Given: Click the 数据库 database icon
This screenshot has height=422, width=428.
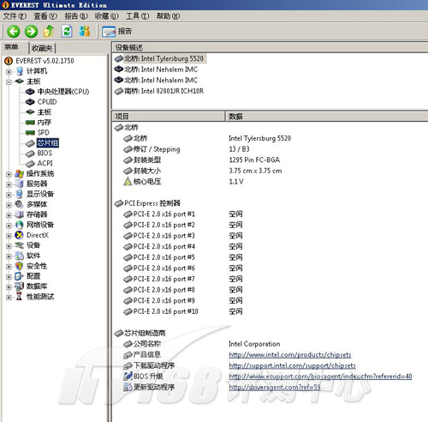Looking at the screenshot, I should tap(19, 286).
